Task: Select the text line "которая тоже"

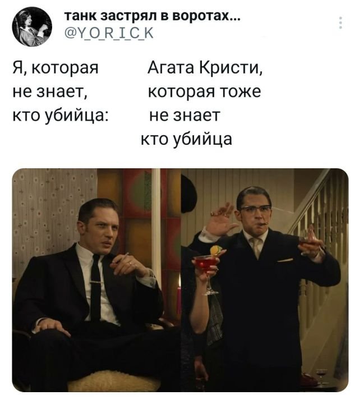Action: click(x=205, y=92)
